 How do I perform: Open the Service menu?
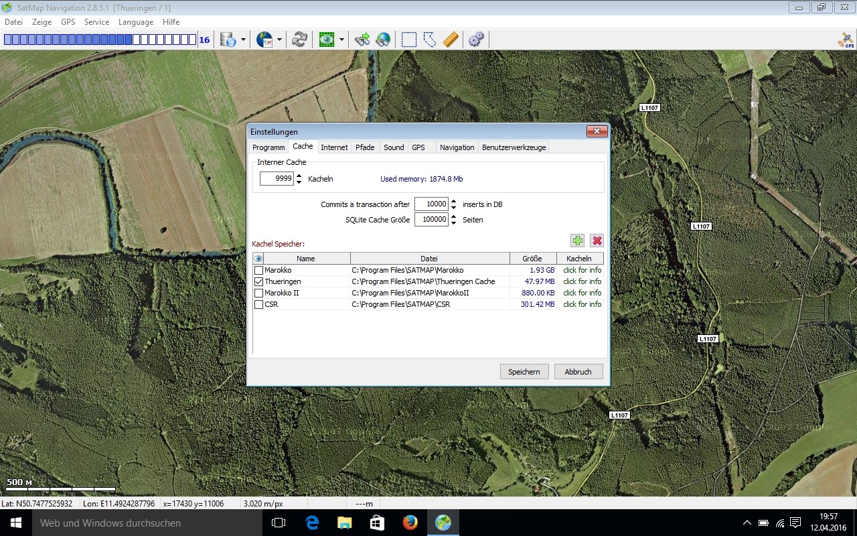(x=96, y=21)
